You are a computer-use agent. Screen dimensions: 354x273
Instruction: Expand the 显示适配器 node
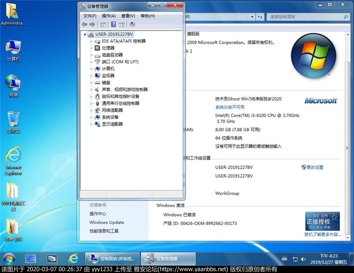tap(91, 124)
